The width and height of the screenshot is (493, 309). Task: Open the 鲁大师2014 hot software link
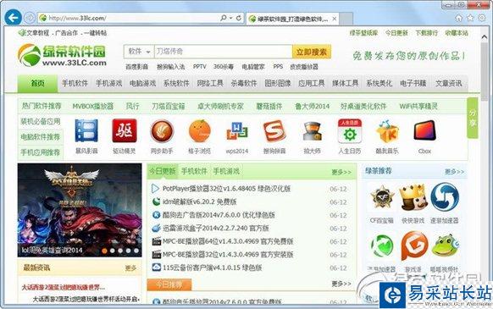(312, 107)
